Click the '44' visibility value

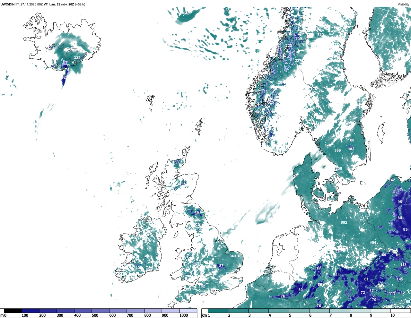[x=337, y=275]
